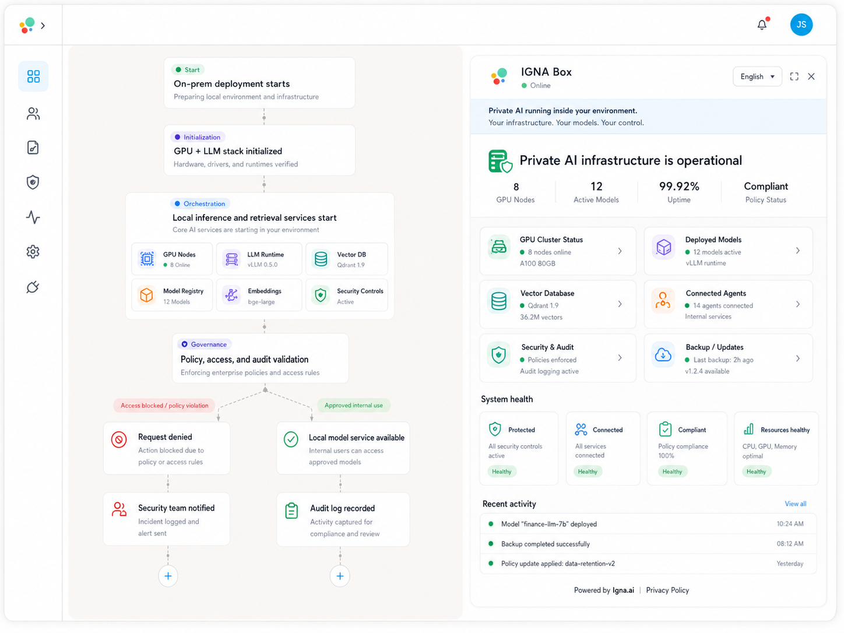Expand the Vector Database card chevron
This screenshot has height=633, width=844.
pos(620,304)
